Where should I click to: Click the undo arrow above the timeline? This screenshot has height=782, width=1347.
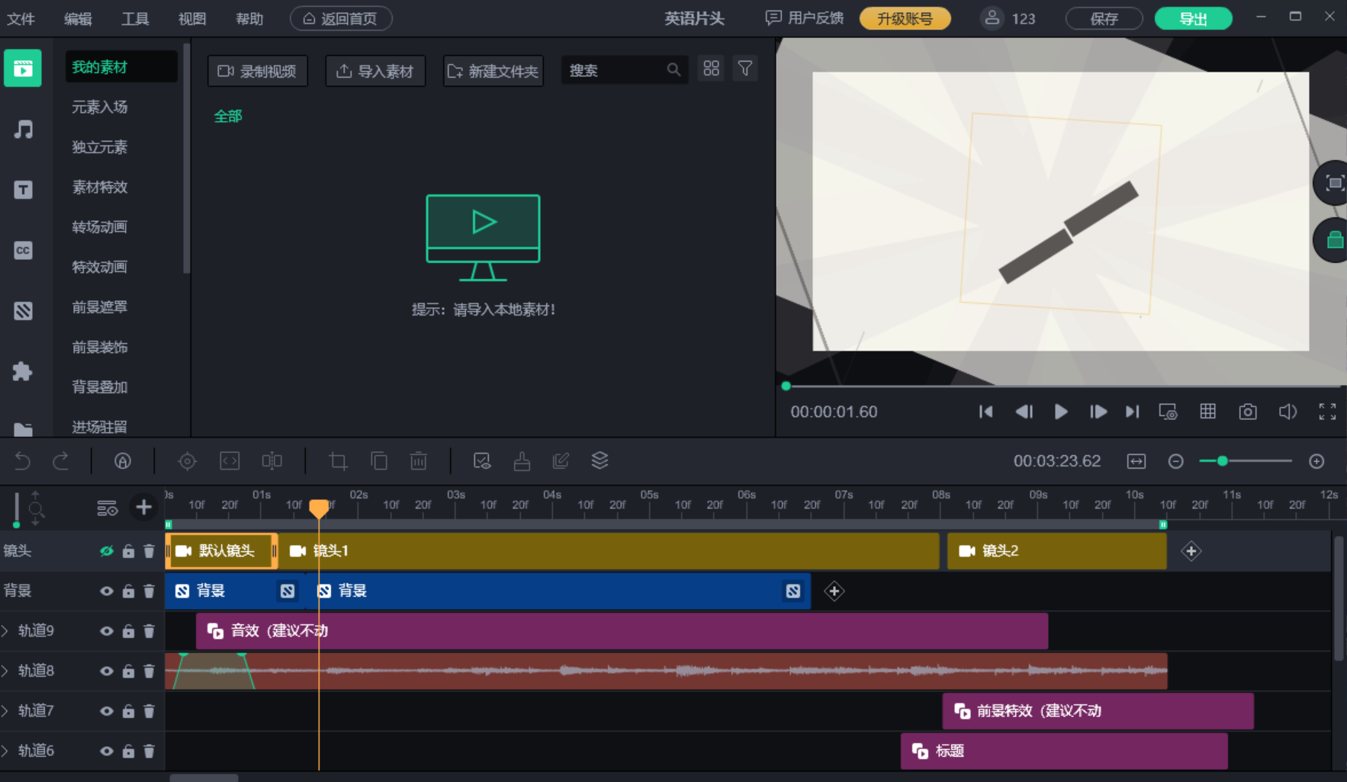(x=21, y=460)
